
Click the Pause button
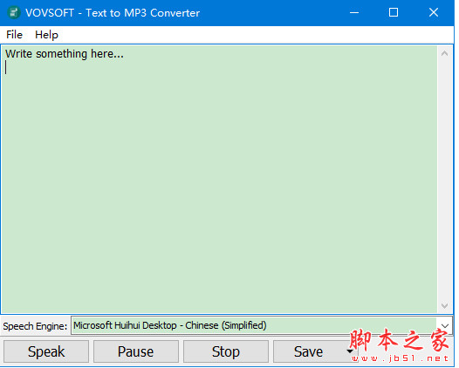136,351
